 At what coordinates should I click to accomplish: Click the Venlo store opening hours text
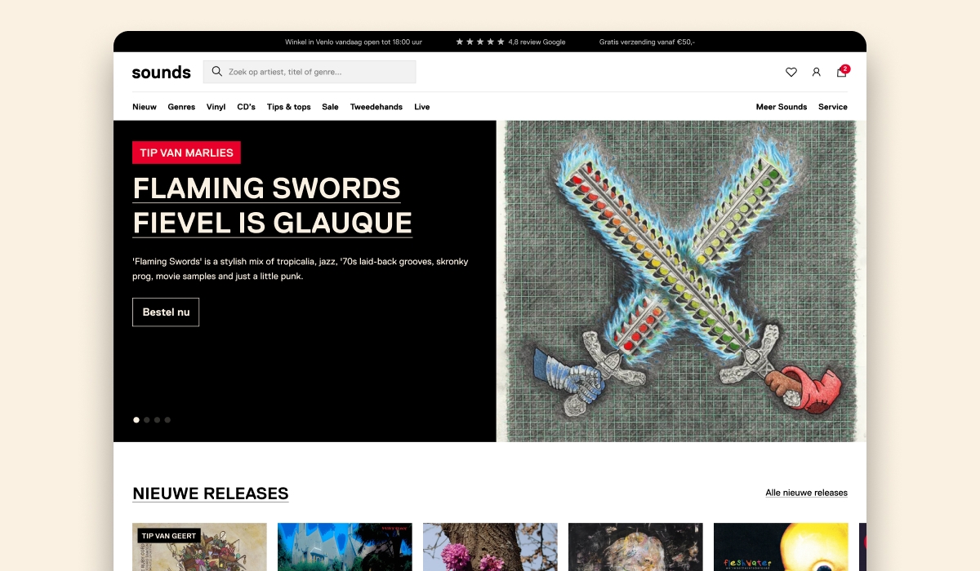pos(353,42)
